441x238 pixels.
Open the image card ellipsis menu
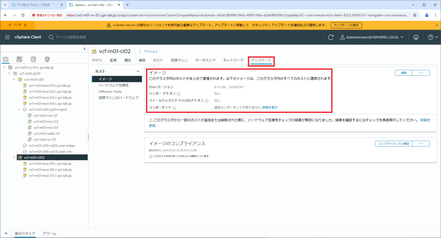pyautogui.click(x=421, y=73)
